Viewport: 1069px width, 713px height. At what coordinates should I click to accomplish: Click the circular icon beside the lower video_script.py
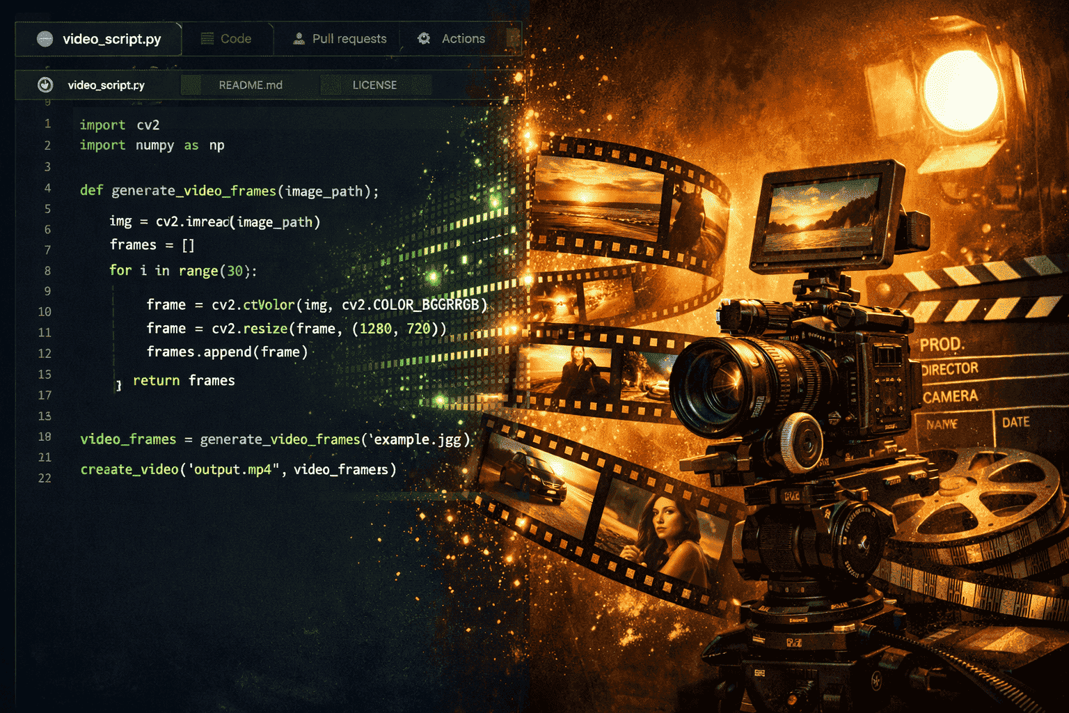[x=45, y=85]
